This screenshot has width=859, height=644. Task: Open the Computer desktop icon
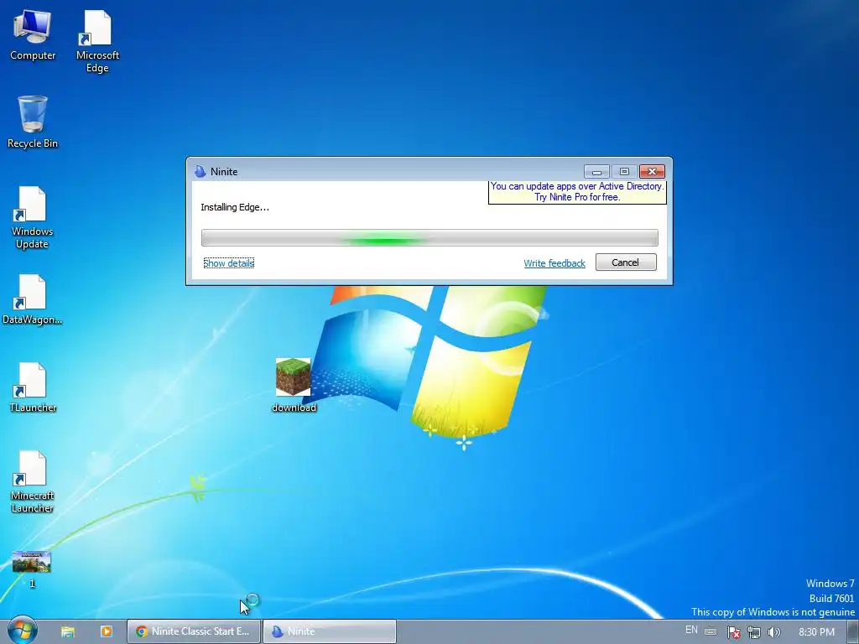tap(33, 35)
